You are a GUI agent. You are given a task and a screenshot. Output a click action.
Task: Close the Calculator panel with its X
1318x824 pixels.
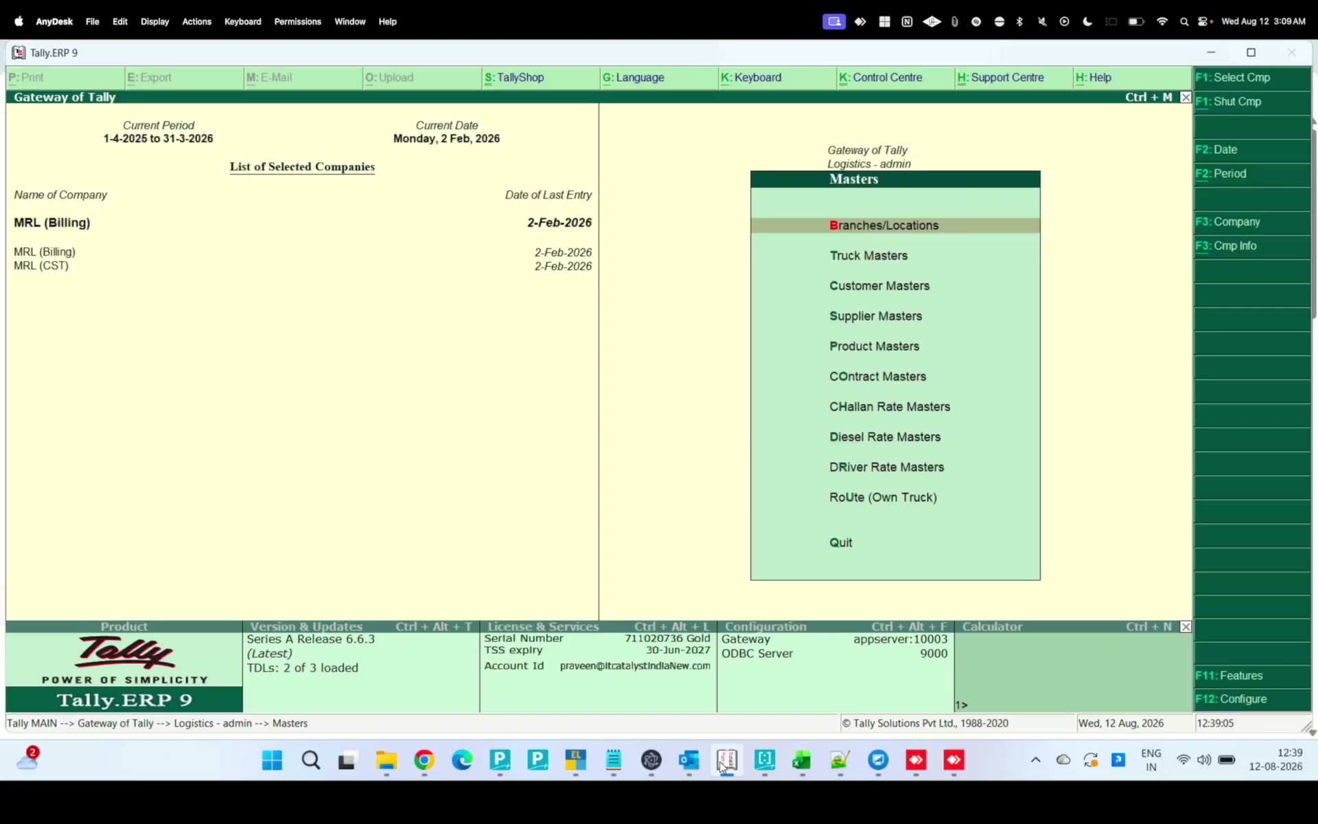1186,627
